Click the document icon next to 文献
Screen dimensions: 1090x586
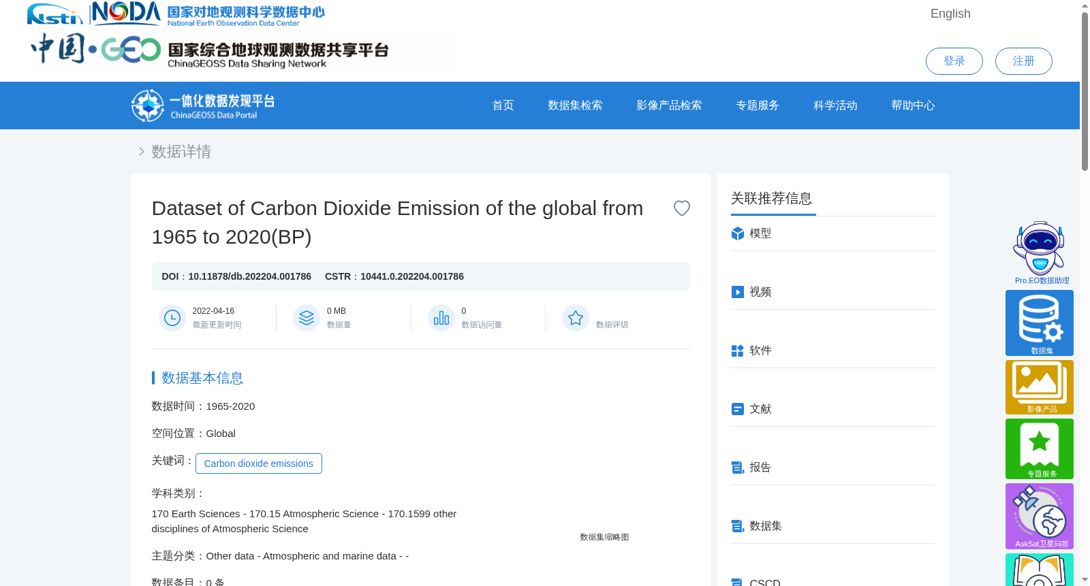click(x=738, y=409)
